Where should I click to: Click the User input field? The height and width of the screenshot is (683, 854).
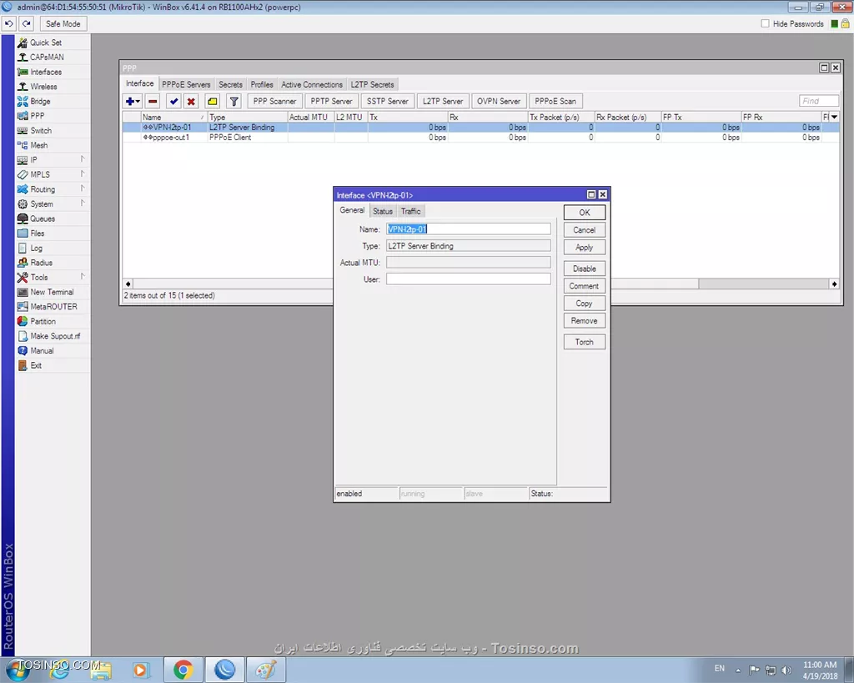pos(469,279)
